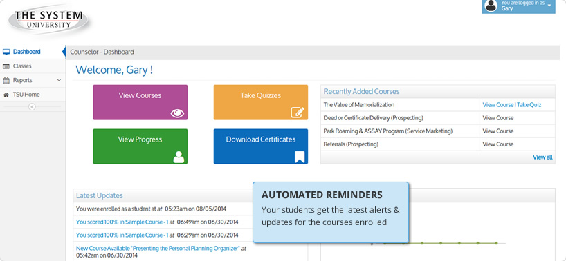Click View Course for Deed or Certificate Delivery
This screenshot has width=566, height=261.
[x=497, y=118]
